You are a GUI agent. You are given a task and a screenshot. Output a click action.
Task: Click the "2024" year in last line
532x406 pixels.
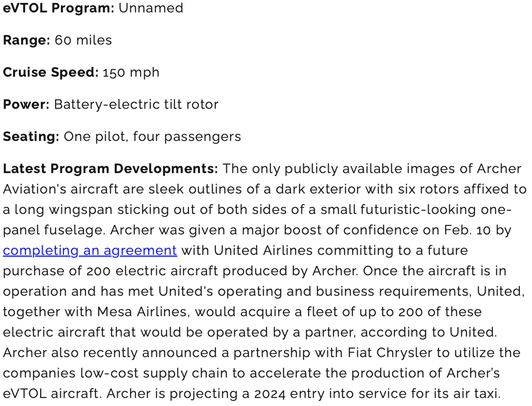270,394
